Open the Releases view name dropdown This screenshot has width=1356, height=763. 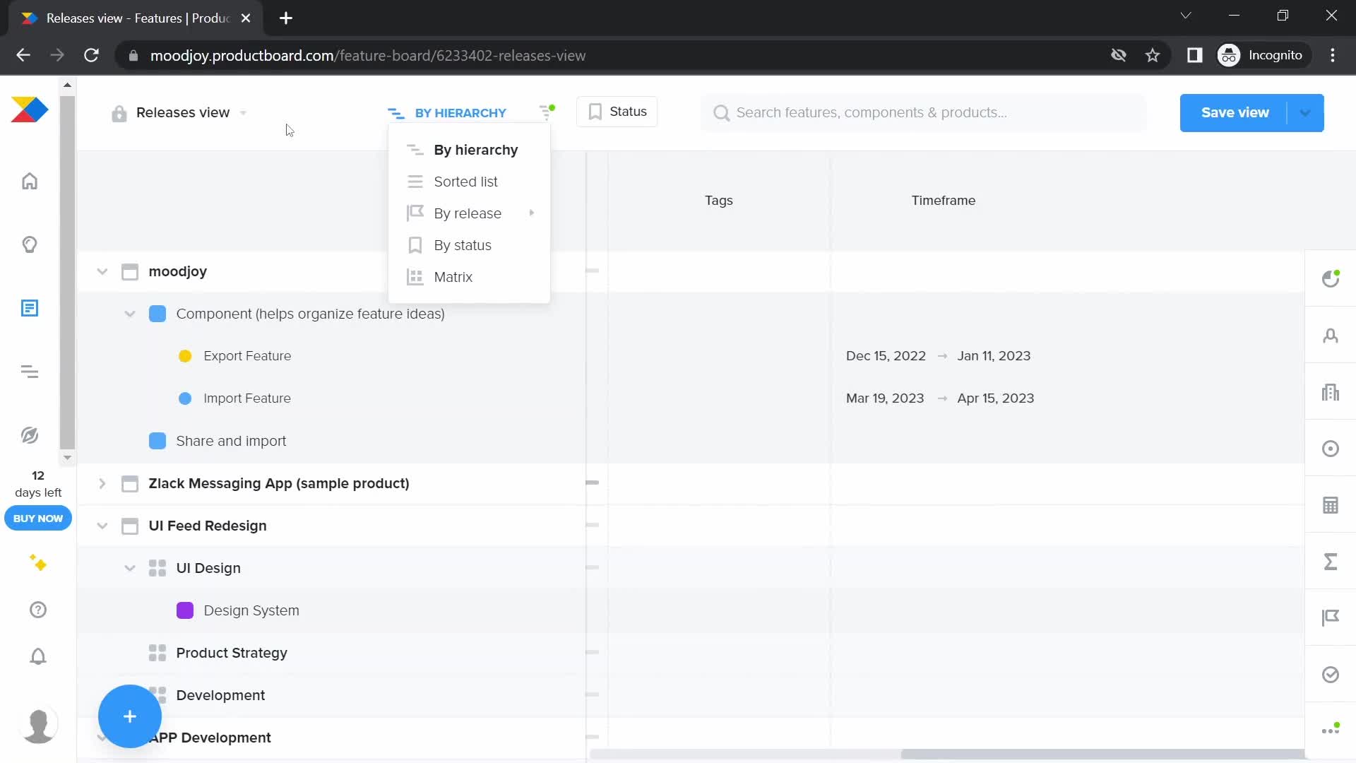(x=243, y=113)
